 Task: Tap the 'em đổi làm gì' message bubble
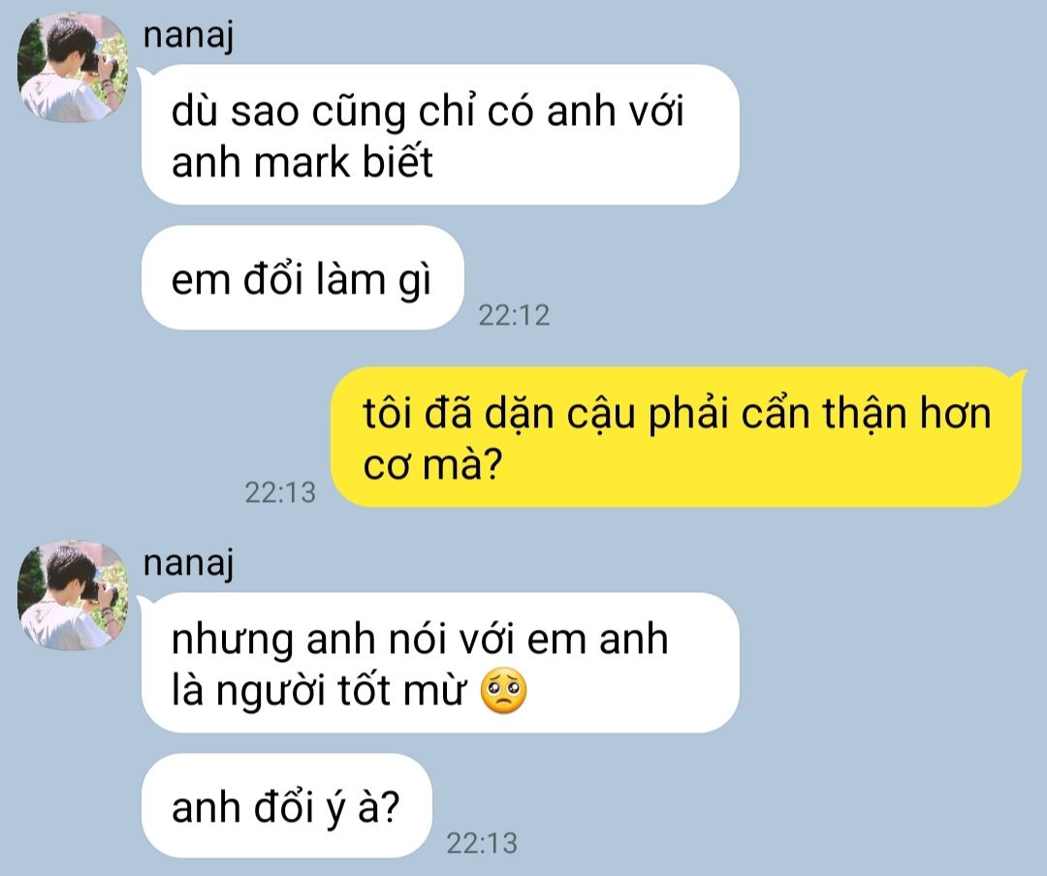302,278
